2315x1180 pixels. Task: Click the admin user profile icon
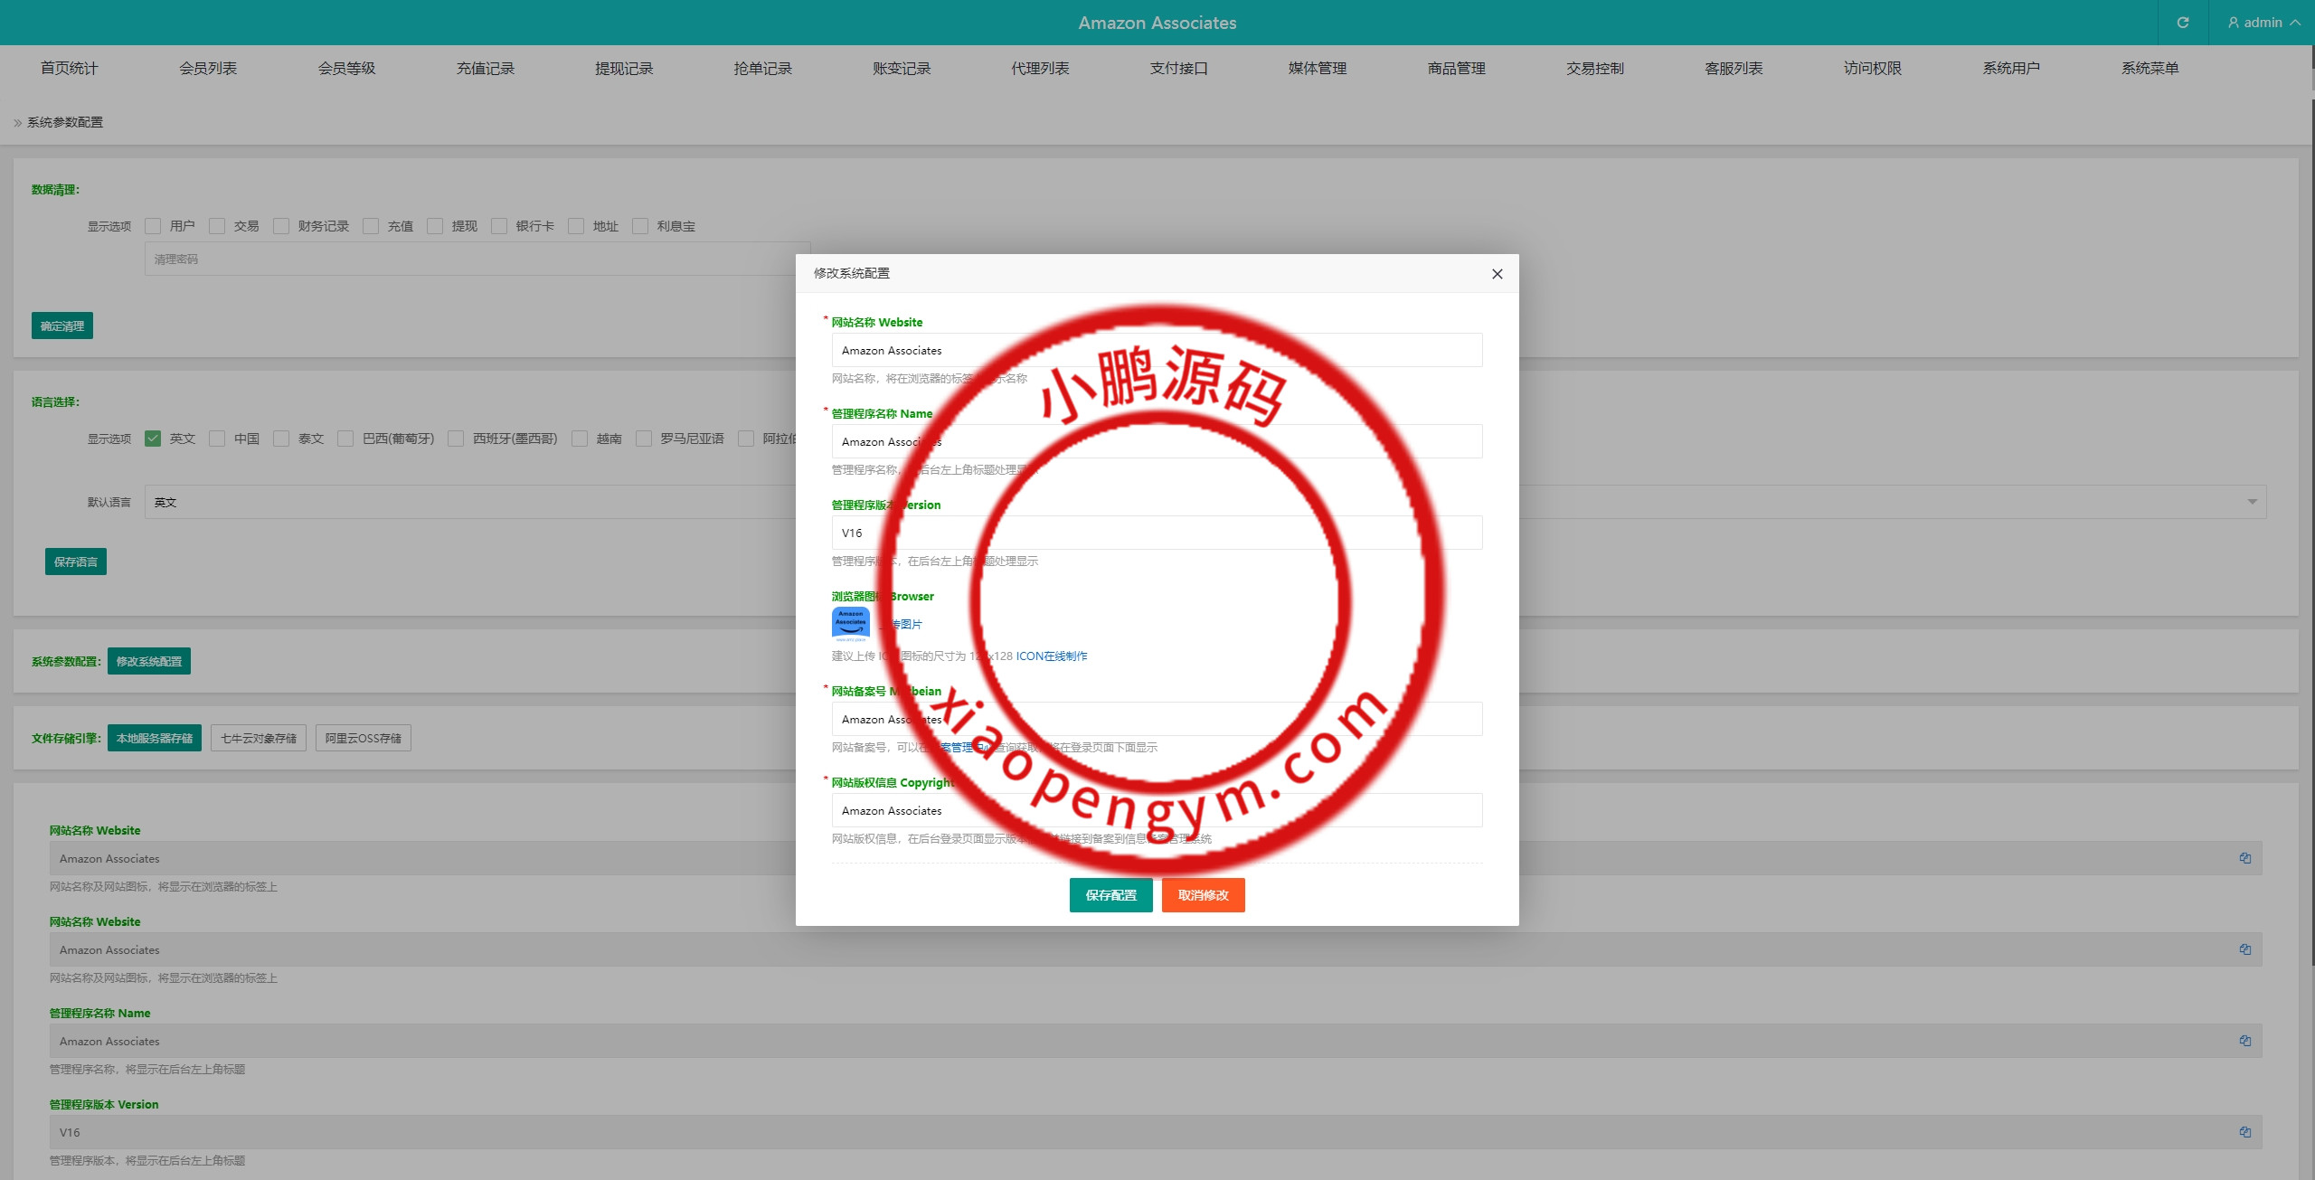pos(2232,22)
